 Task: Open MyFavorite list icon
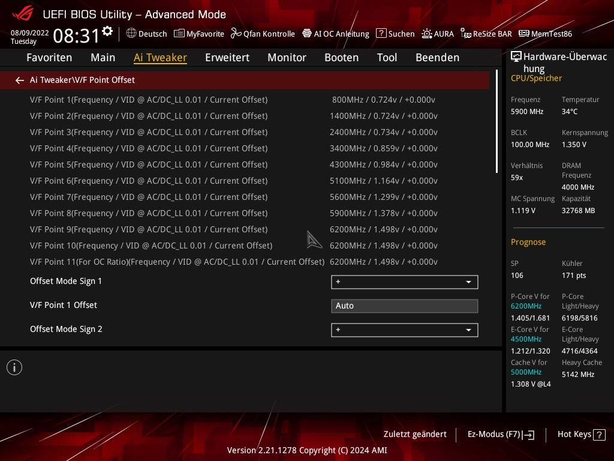(x=179, y=34)
